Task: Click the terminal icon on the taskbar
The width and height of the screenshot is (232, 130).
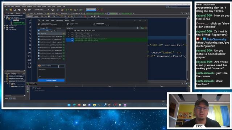Action: pos(100,105)
